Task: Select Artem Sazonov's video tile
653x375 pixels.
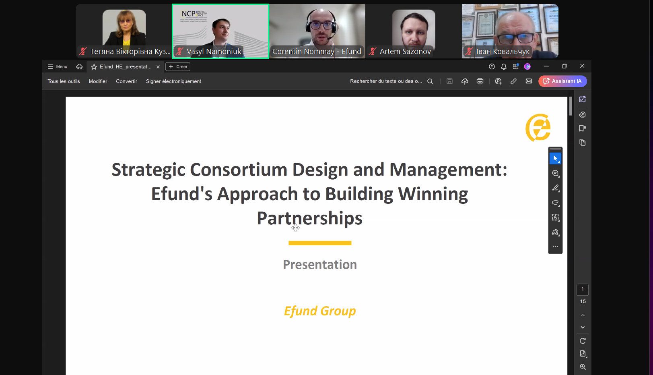Action: tap(414, 31)
